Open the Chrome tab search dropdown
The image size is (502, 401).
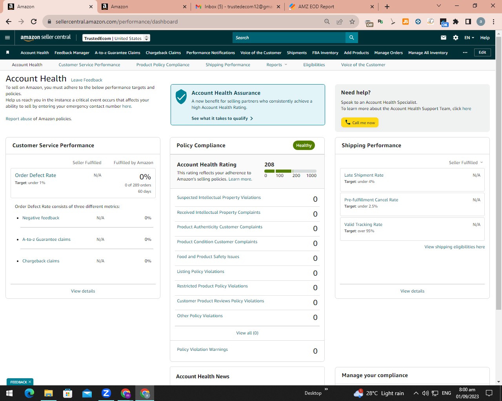(439, 6)
